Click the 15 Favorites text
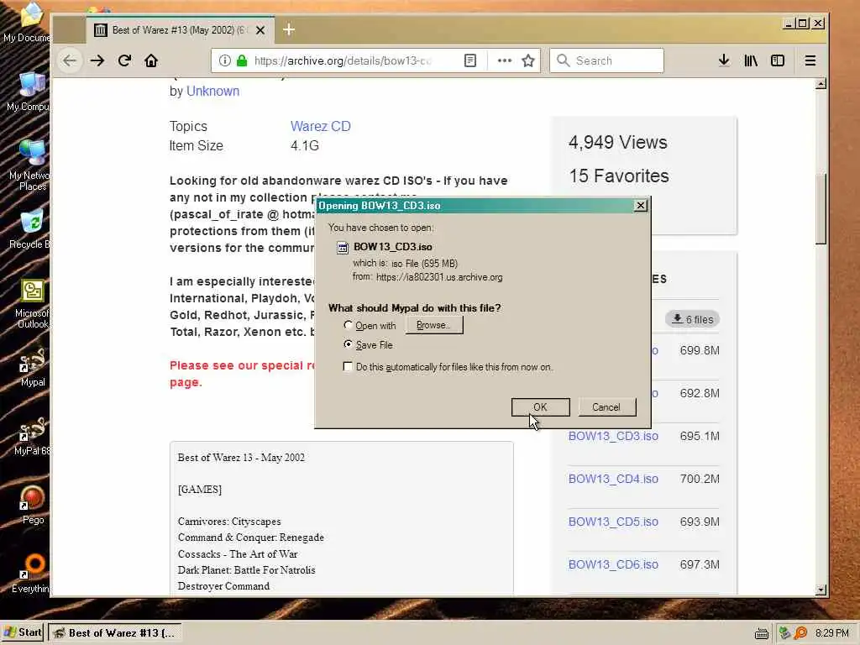The image size is (860, 645). [x=619, y=176]
